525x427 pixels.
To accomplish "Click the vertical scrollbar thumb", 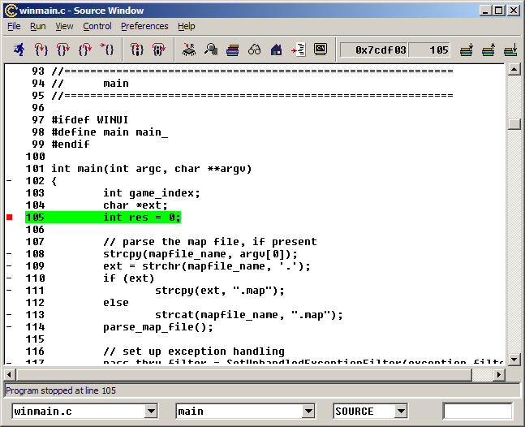I will click(x=513, y=124).
